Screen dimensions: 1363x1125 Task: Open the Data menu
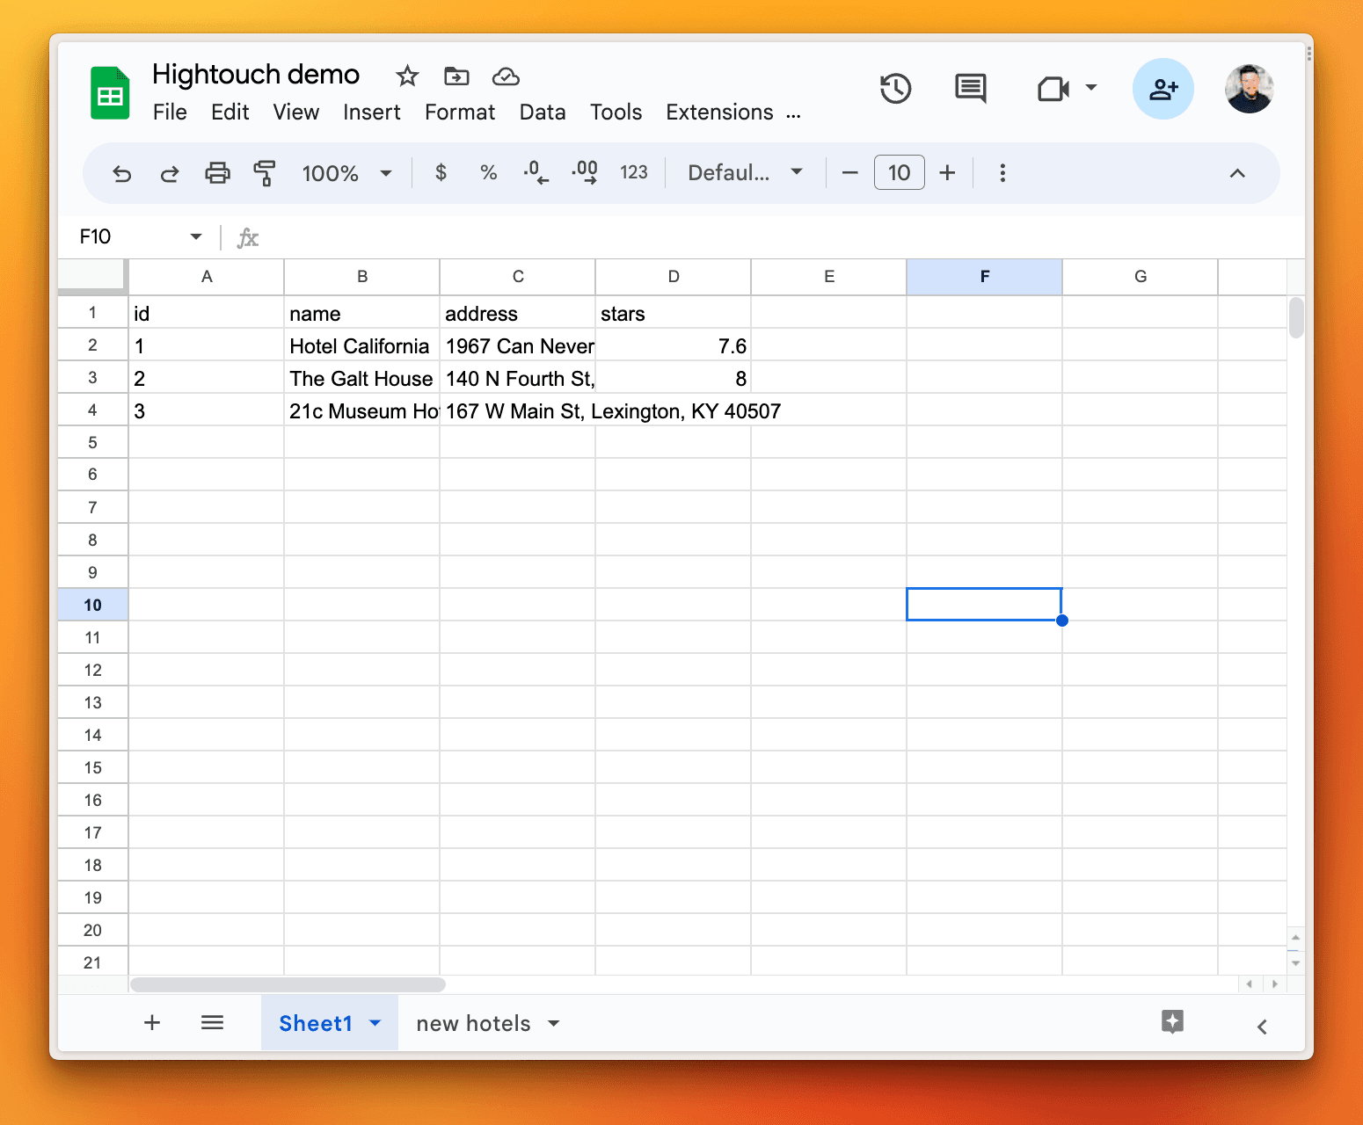[x=543, y=112]
